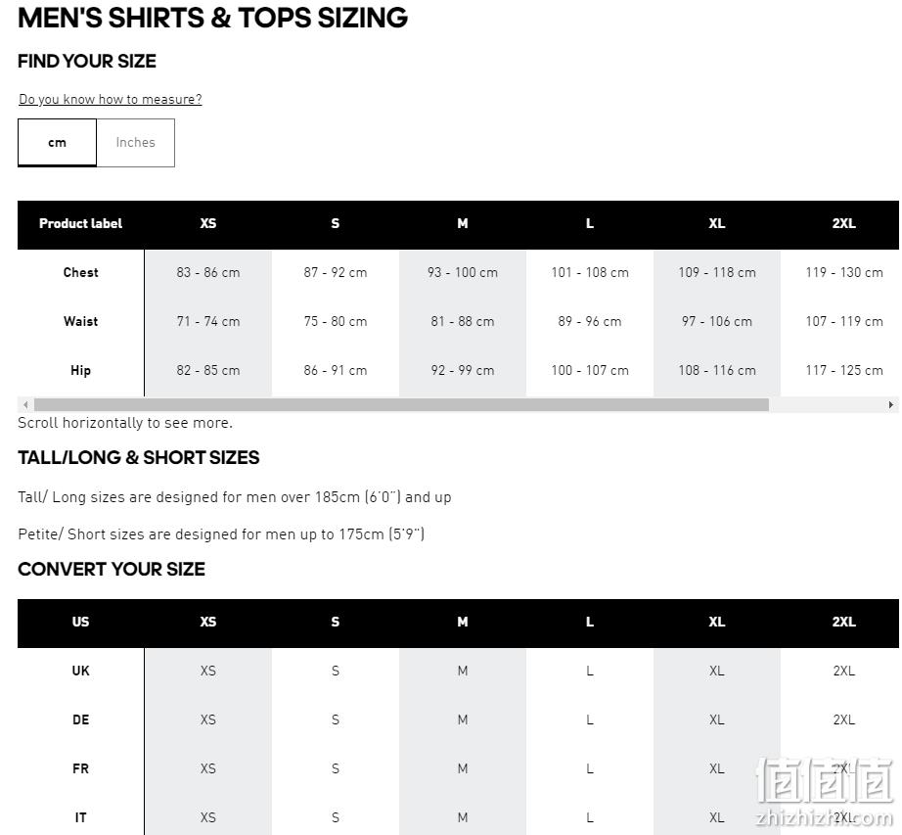The image size is (902, 835).
Task: Click the Product label header cell
Action: (80, 224)
